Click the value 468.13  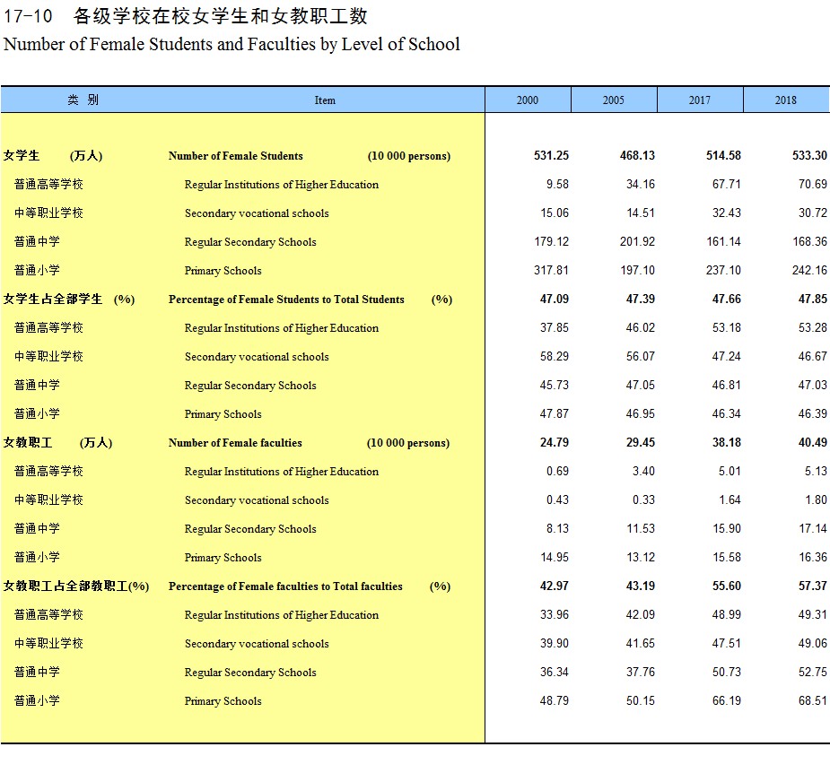point(637,155)
